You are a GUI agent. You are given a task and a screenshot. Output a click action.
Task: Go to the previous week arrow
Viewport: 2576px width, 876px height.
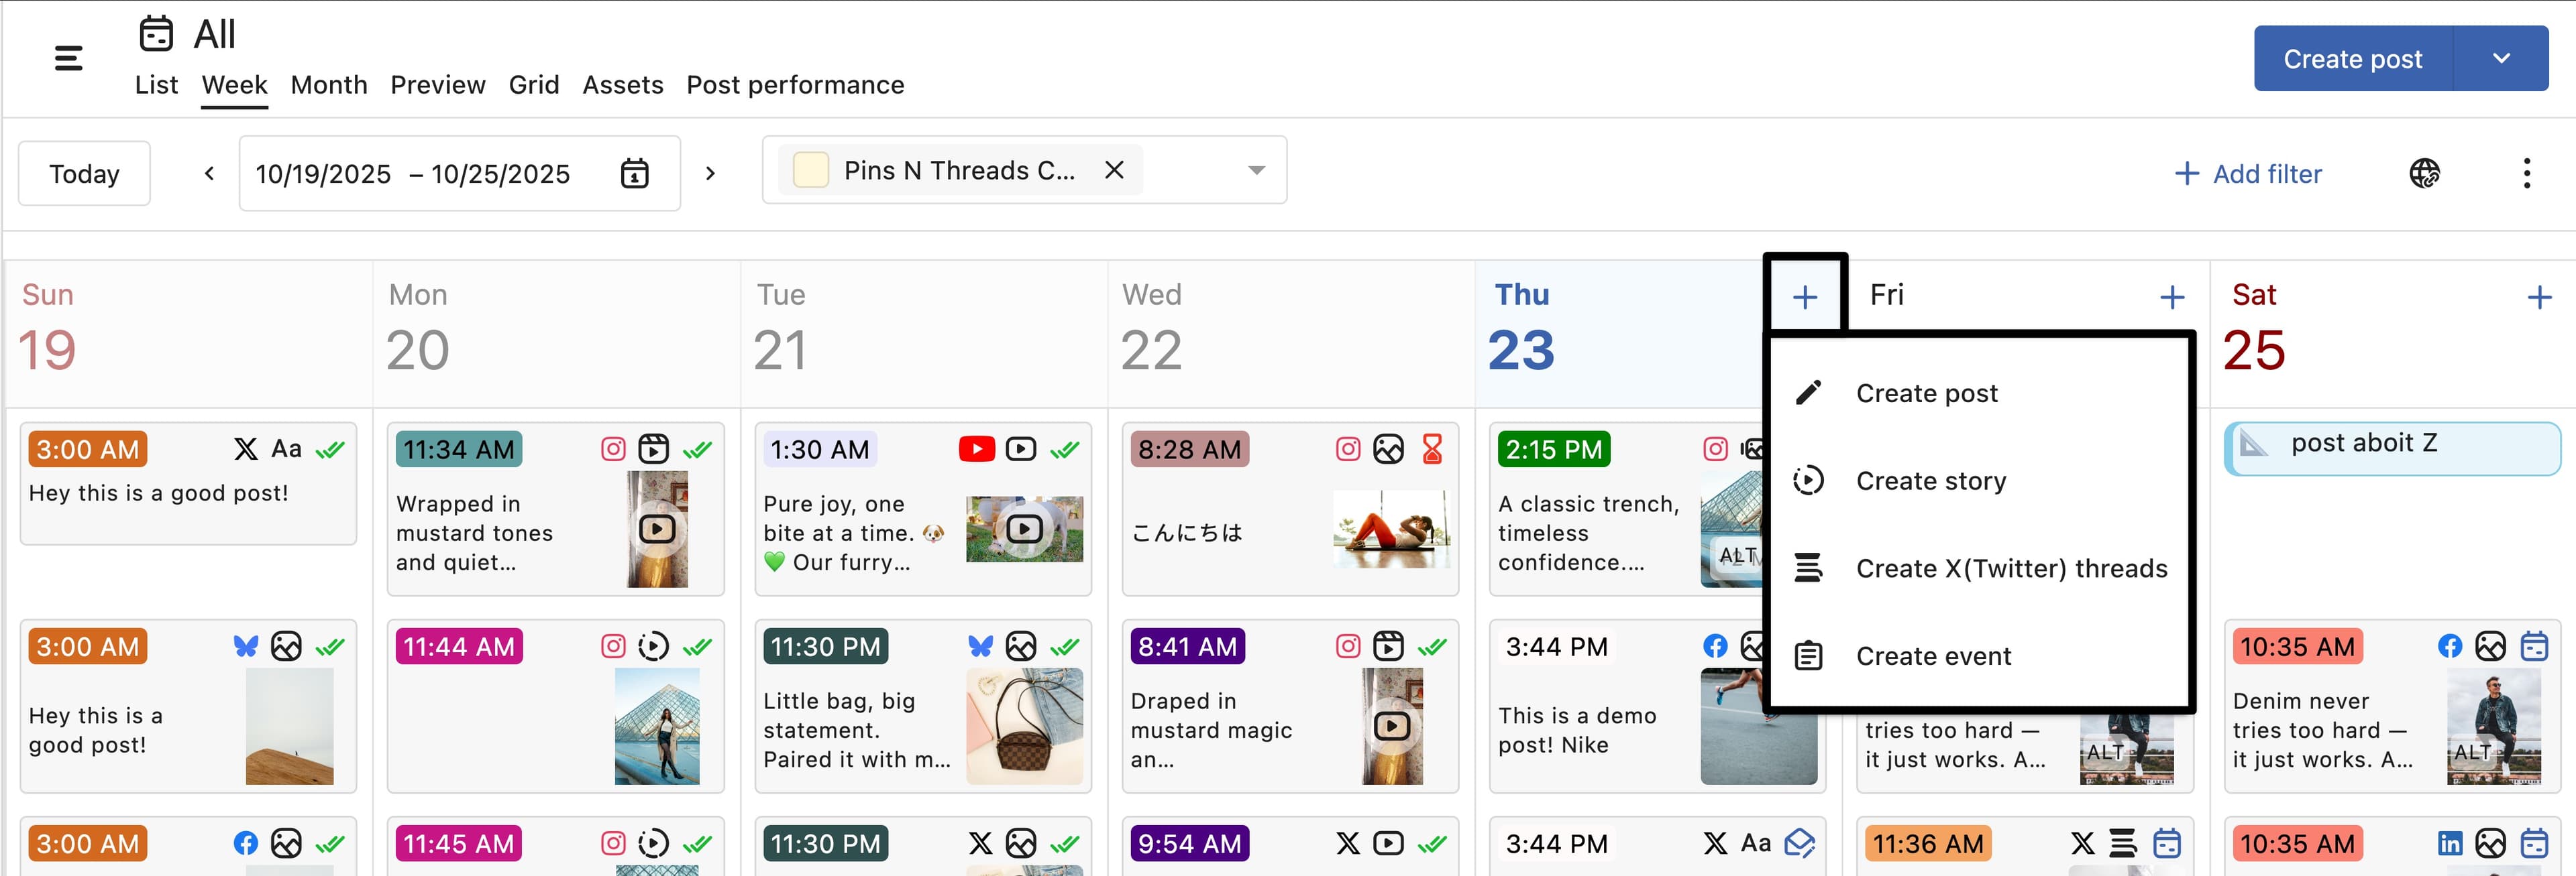pos(209,174)
